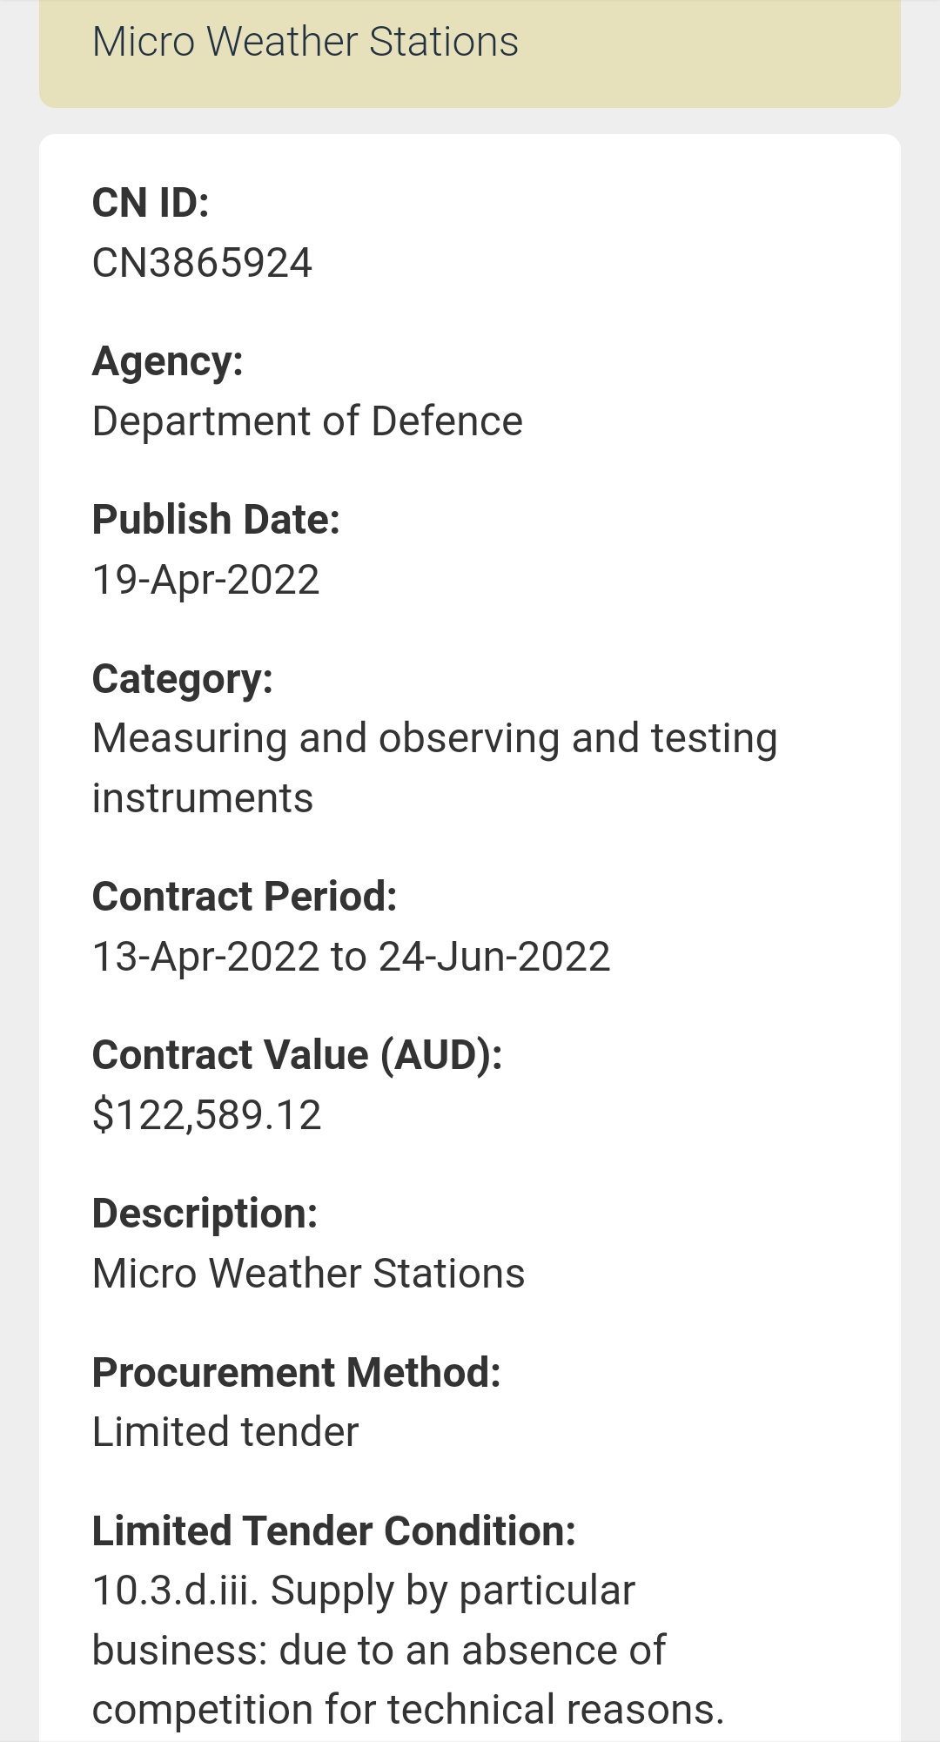Open the Department of Defence agency
The image size is (940, 1742).
(307, 421)
